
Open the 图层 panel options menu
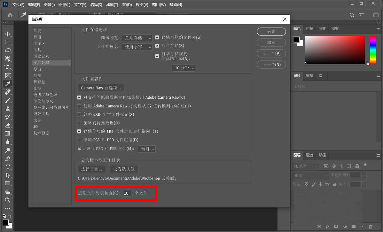tap(378, 155)
